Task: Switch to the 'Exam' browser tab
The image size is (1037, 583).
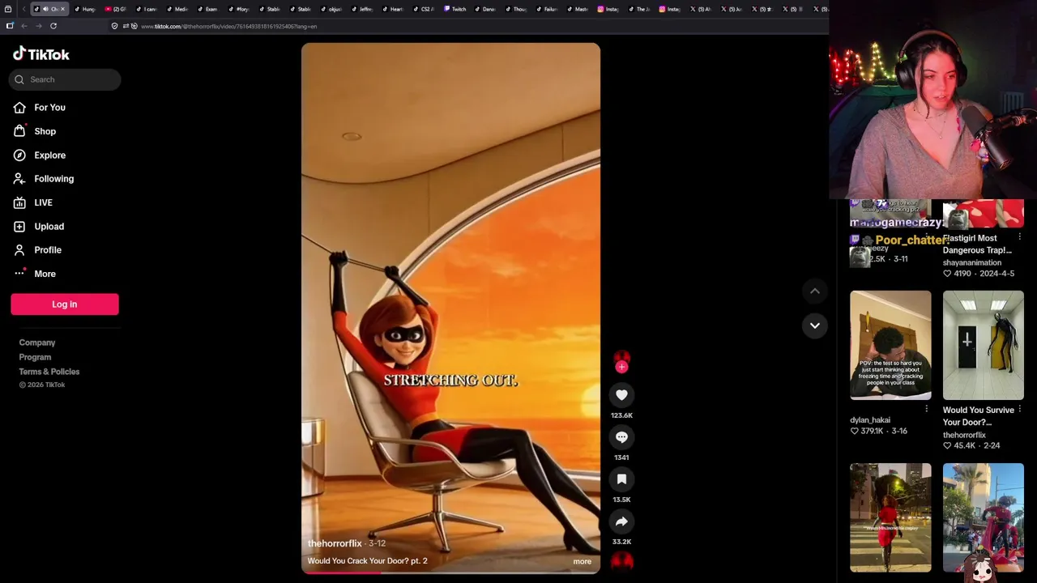Action: coord(207,9)
